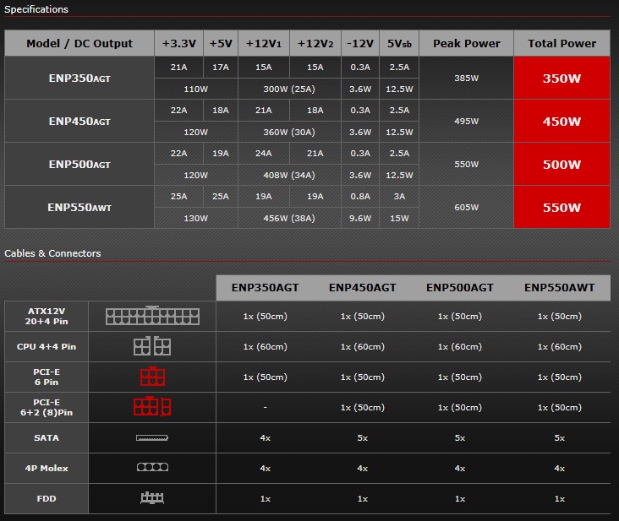This screenshot has width=619, height=521.
Task: Click the 4x Molex count for ENP500AGT
Action: point(460,468)
